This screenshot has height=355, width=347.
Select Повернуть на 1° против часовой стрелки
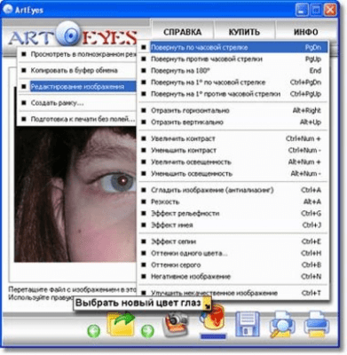(x=233, y=94)
